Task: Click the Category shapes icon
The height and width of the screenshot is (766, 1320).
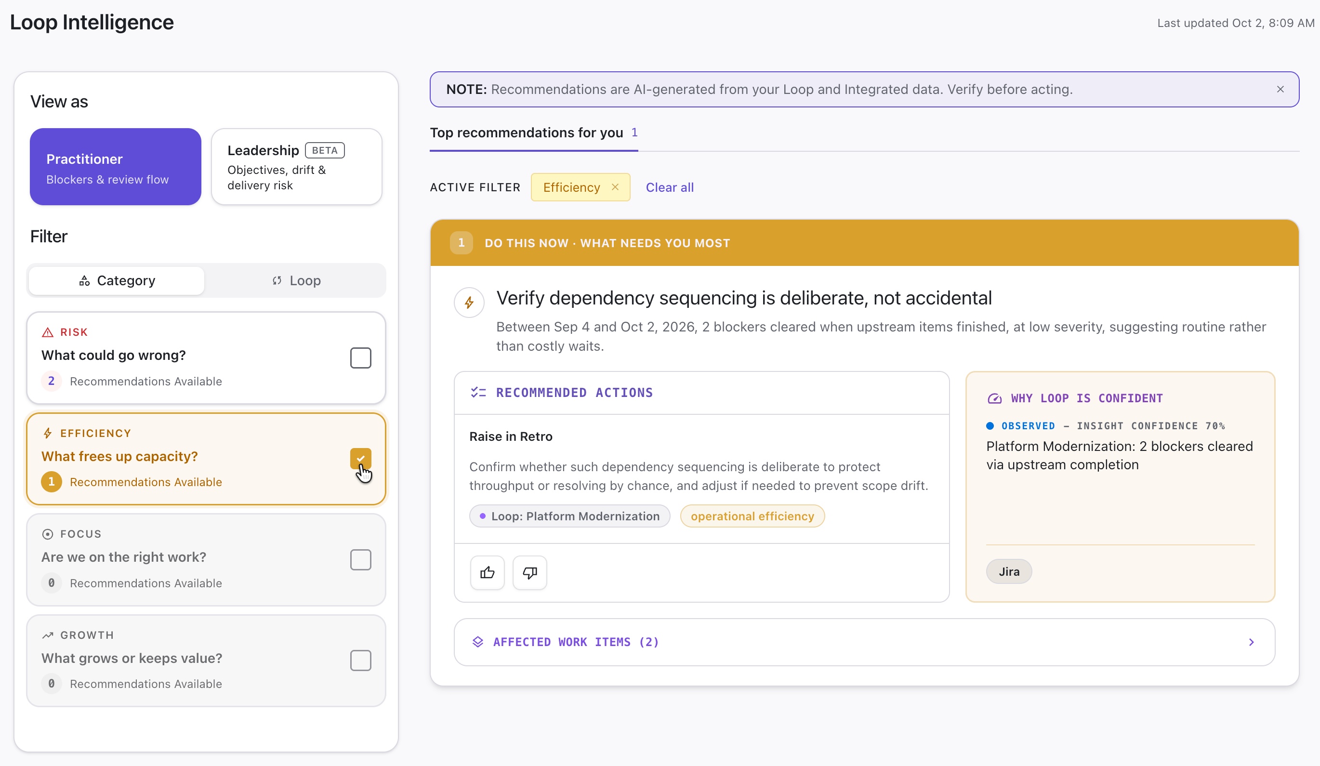Action: pyautogui.click(x=84, y=281)
